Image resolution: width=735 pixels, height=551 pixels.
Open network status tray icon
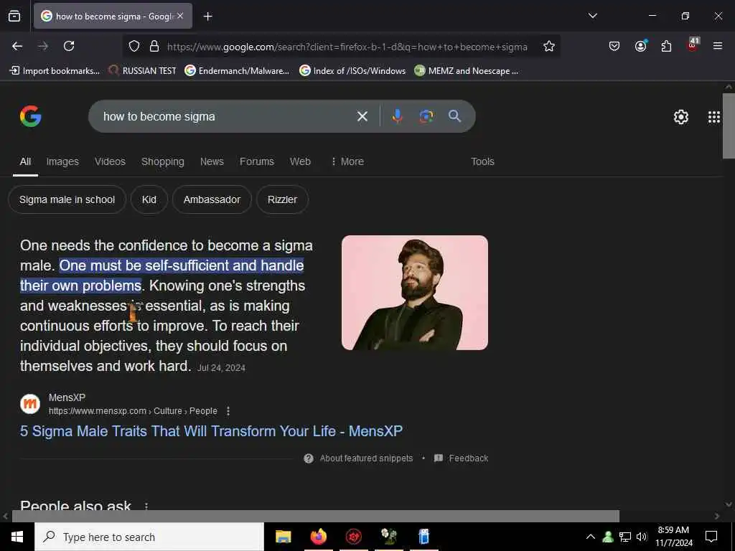625,537
